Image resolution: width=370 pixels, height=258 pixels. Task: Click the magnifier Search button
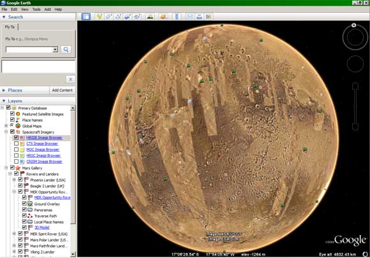(66, 50)
